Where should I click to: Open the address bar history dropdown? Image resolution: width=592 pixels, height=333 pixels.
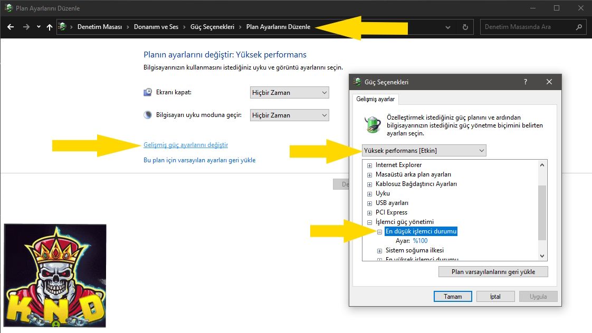[x=448, y=27]
